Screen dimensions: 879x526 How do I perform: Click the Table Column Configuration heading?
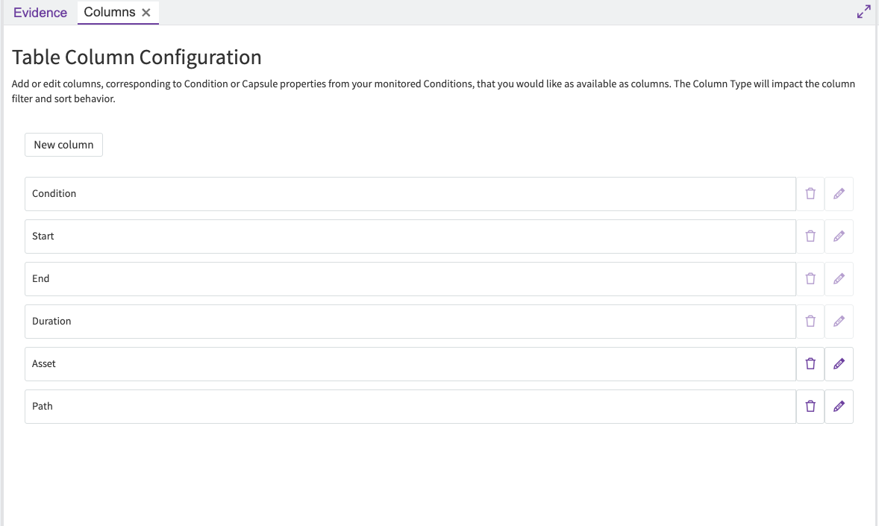click(x=137, y=57)
